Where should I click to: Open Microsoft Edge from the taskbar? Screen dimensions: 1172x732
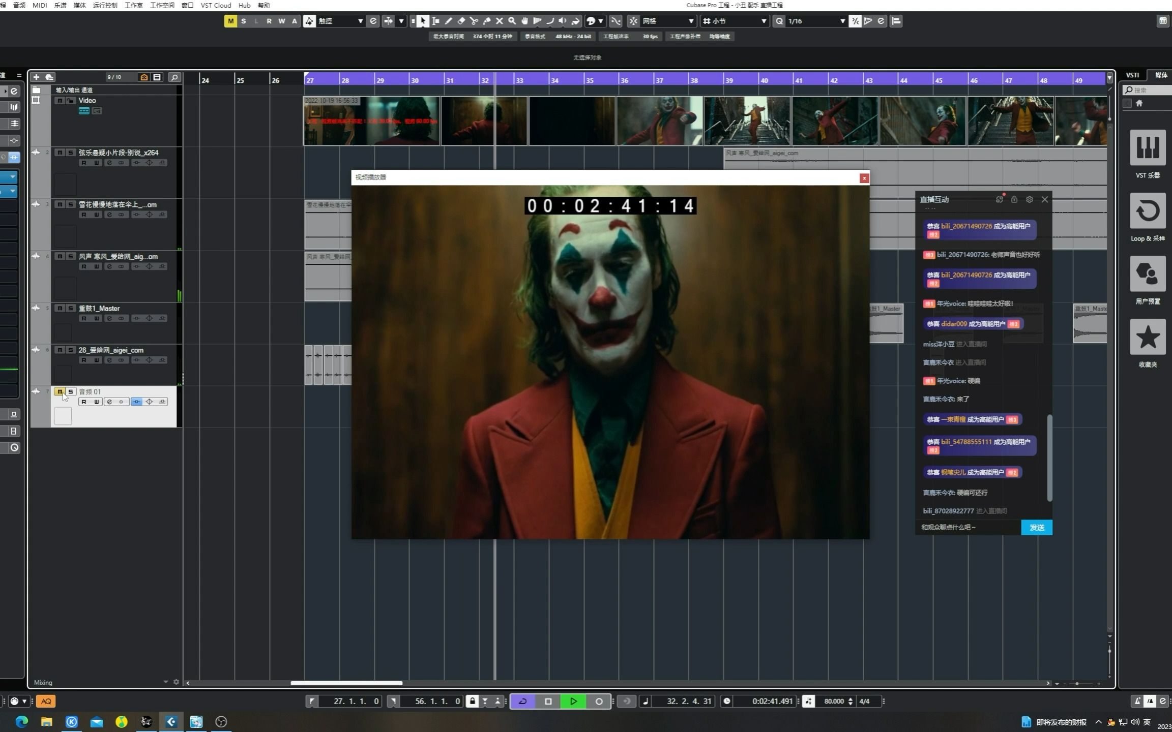pyautogui.click(x=22, y=721)
